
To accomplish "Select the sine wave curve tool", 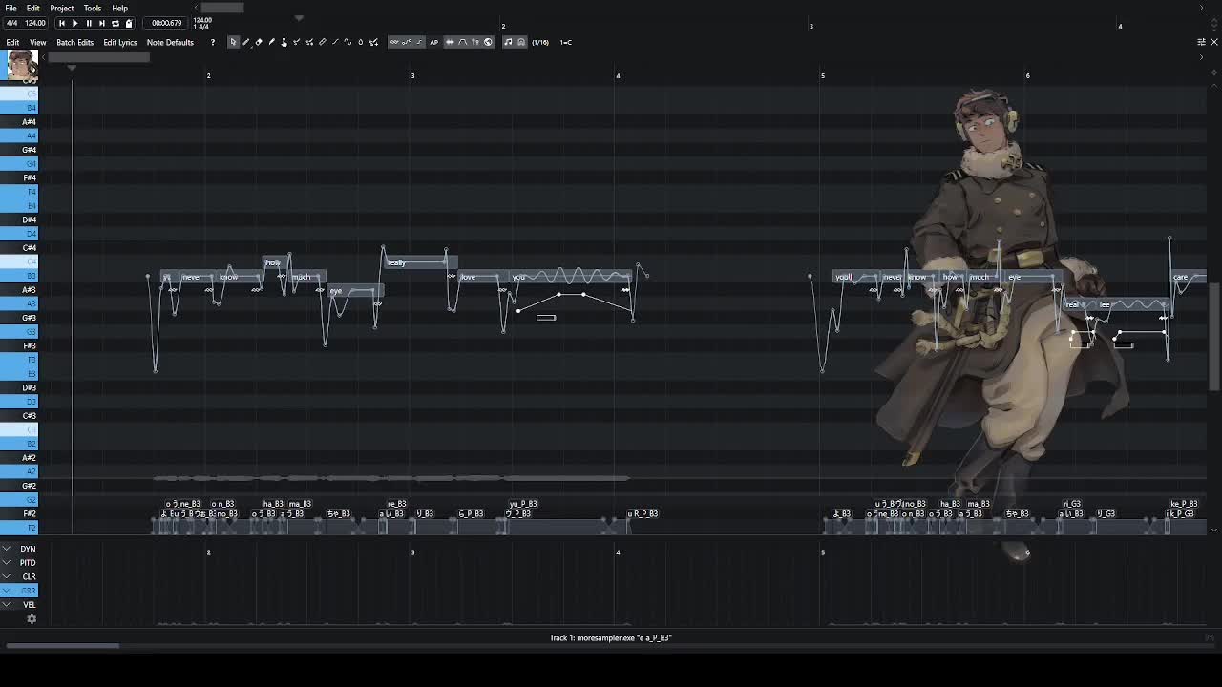I will tap(348, 42).
